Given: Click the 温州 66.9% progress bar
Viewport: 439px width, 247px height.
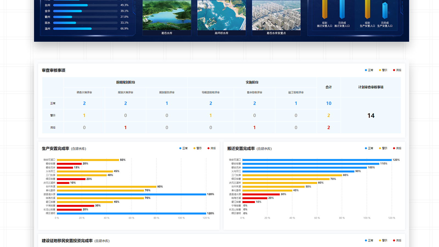Looking at the screenshot, I should 72,29.
